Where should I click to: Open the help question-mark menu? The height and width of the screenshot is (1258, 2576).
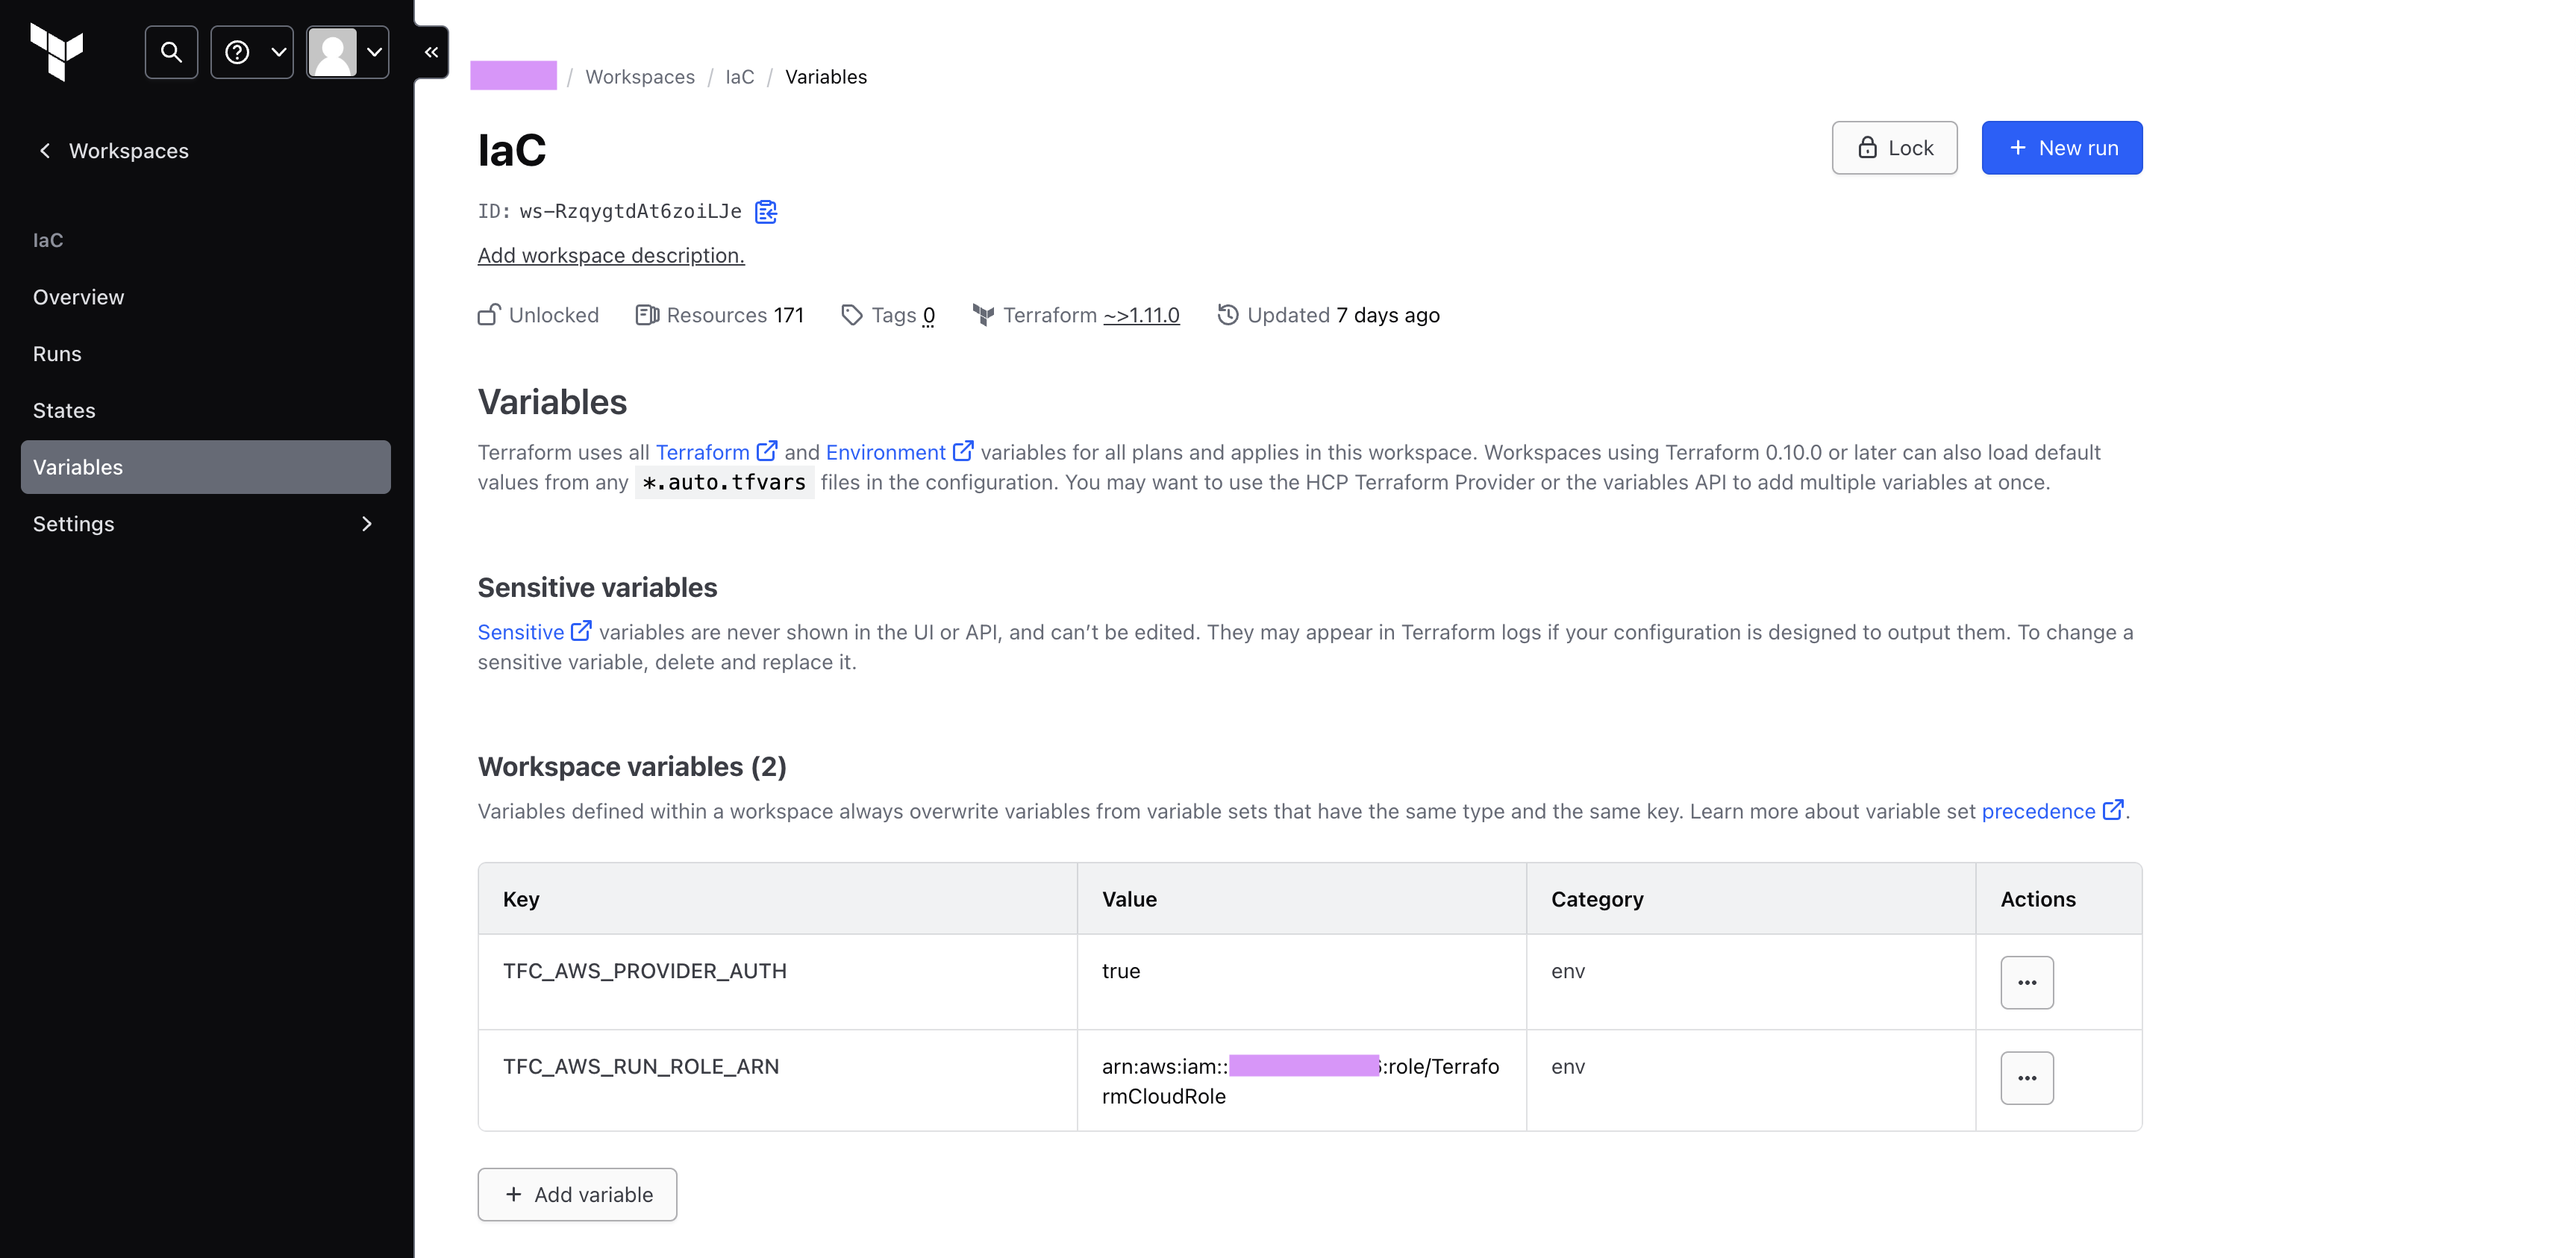click(x=252, y=52)
